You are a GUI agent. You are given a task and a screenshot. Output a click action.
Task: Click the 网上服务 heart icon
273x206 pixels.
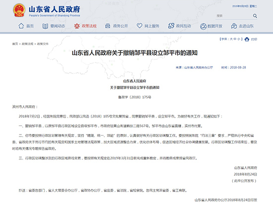click(x=139, y=26)
